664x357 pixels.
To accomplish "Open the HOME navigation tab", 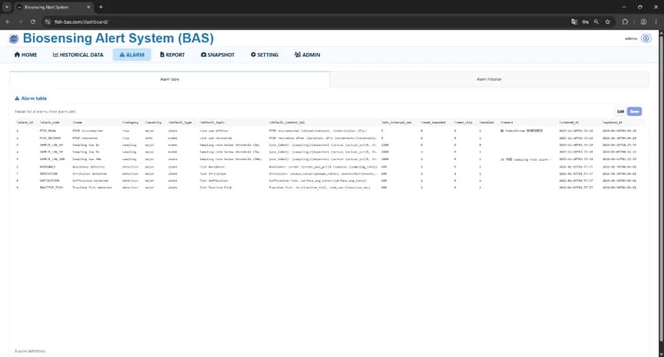I will 25,55.
